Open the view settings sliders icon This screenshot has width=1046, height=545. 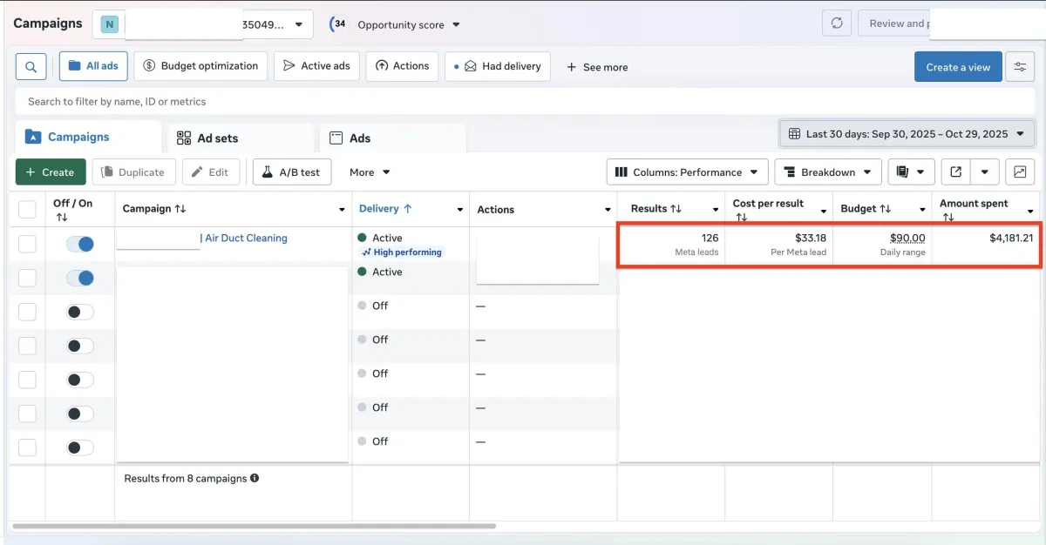pyautogui.click(x=1020, y=67)
